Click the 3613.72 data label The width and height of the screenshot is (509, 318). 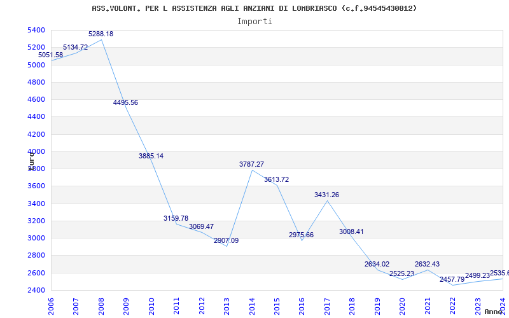pos(277,180)
